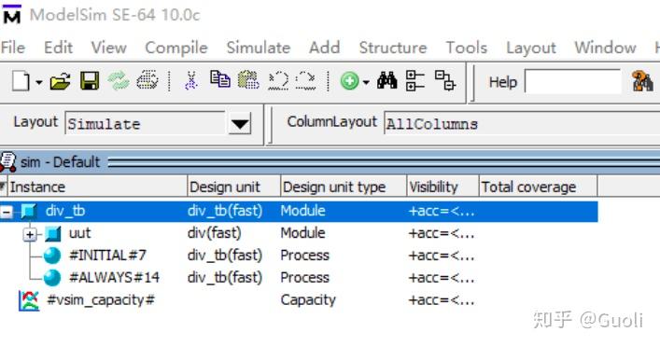Click the uut module cube icon
This screenshot has width=660, height=346.
53,233
